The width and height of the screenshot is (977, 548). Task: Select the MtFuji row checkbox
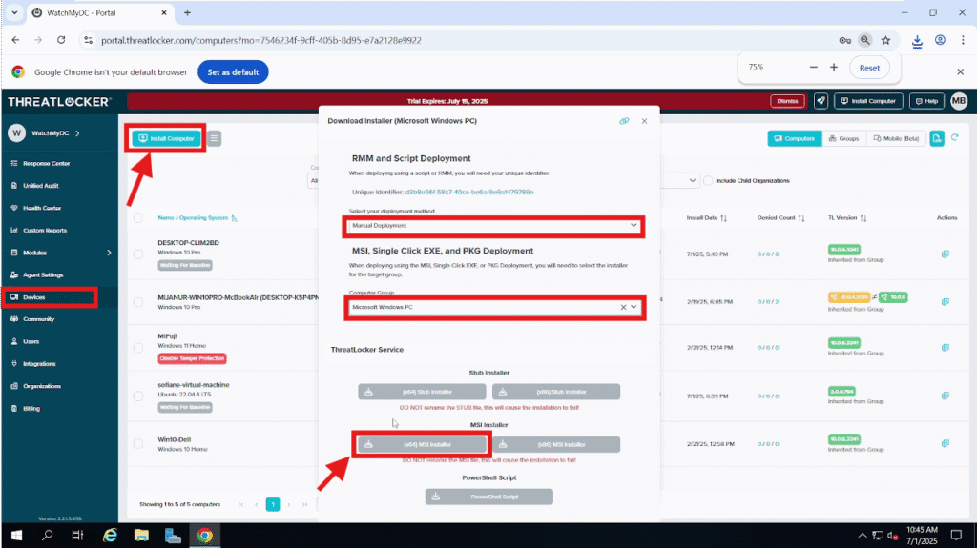(137, 348)
